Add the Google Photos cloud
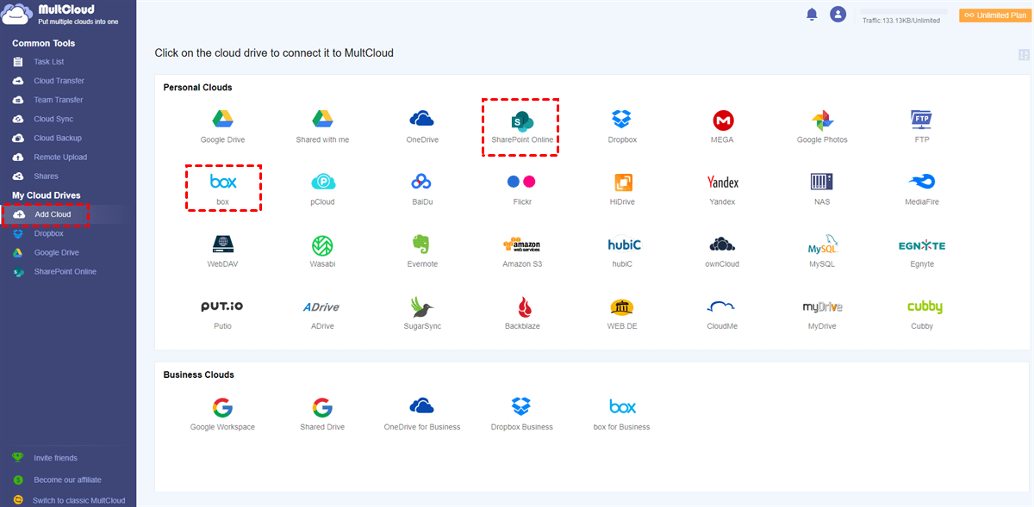Image resolution: width=1034 pixels, height=507 pixels. [822, 126]
